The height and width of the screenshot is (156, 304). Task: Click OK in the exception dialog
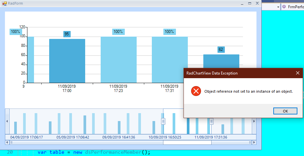[x=285, y=111]
